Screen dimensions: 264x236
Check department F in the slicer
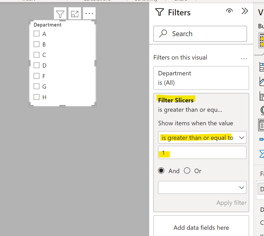[x=36, y=76]
